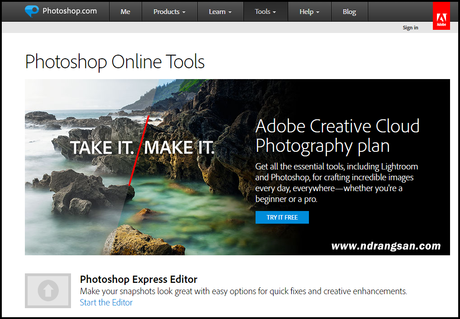Image resolution: width=460 pixels, height=319 pixels.
Task: Click the Photoshop.com site name text
Action: [70, 11]
